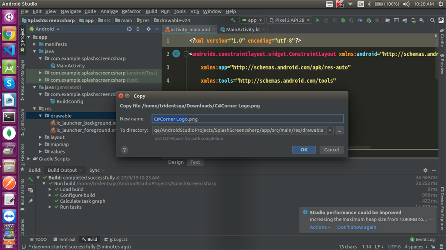Open the Pixel 2 API 28 device dropdown

[x=290, y=20]
